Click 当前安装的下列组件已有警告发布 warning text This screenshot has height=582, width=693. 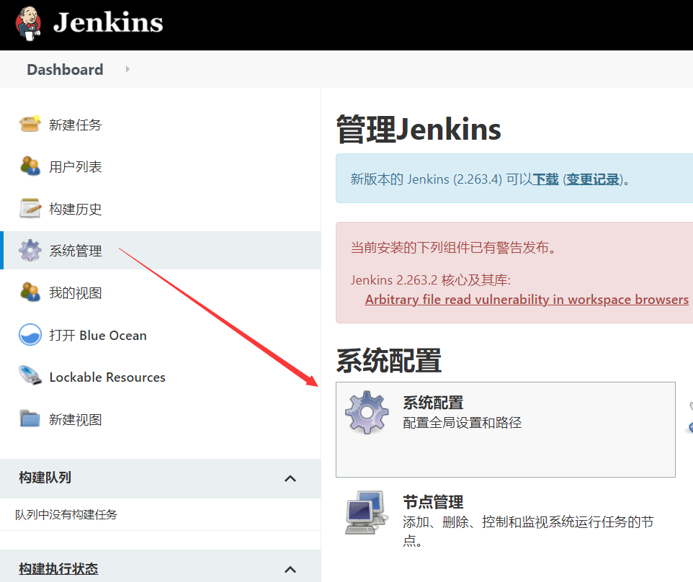point(453,248)
